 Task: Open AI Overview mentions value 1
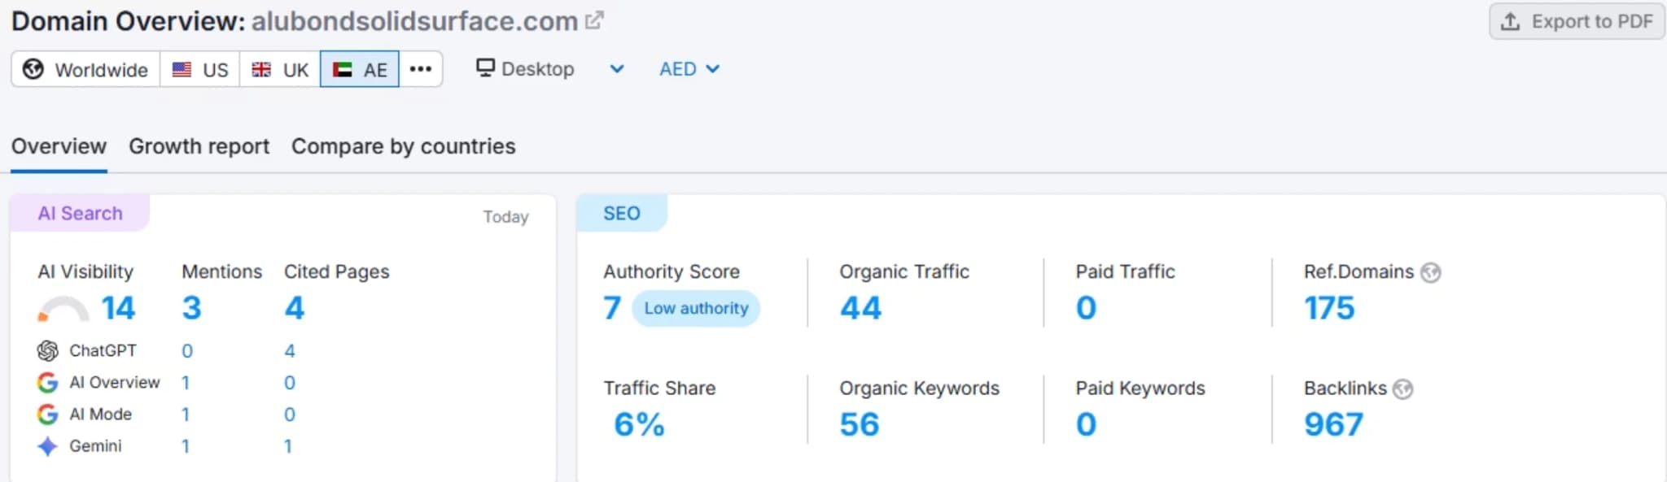186,383
